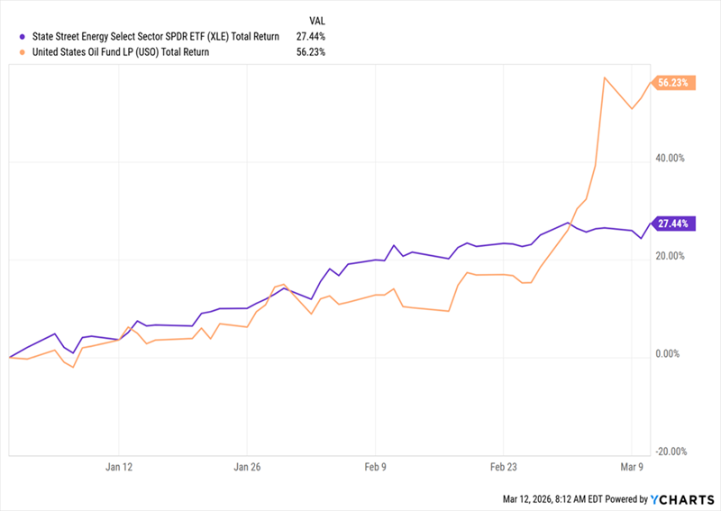Image resolution: width=721 pixels, height=511 pixels.
Task: Click the Feb 9 date axis label
Action: [x=375, y=467]
